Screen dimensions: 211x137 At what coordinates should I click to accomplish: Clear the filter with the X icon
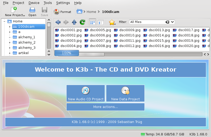coord(167,22)
